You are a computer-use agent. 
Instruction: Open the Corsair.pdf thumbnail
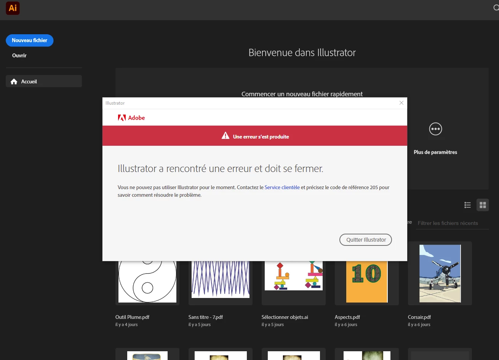pyautogui.click(x=440, y=273)
